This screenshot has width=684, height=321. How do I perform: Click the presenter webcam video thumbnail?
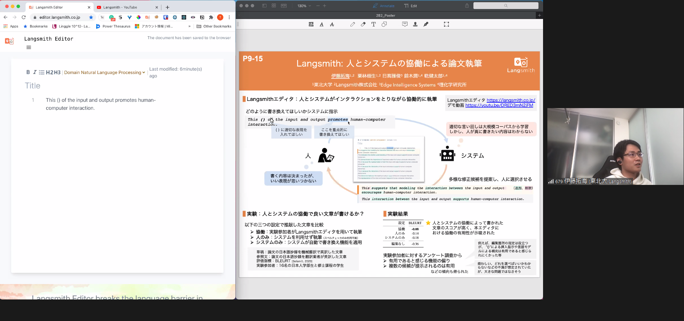pyautogui.click(x=615, y=146)
